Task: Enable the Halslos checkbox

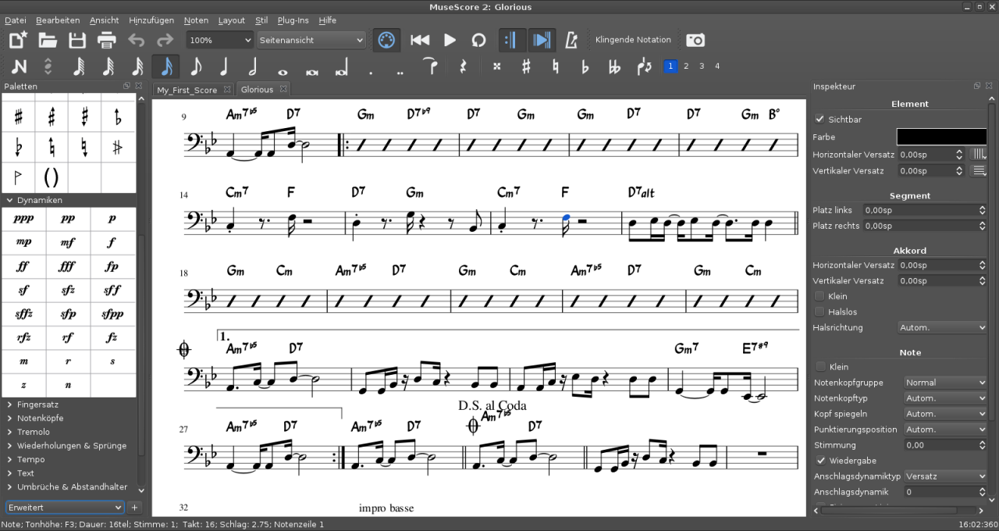Action: click(x=819, y=312)
